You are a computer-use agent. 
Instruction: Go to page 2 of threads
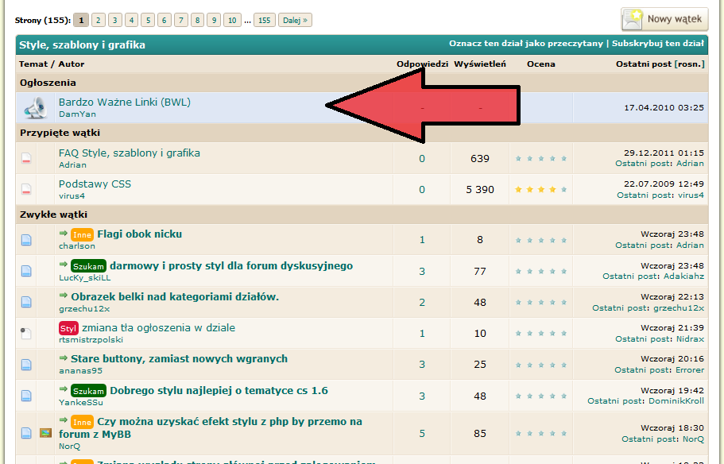click(x=99, y=21)
